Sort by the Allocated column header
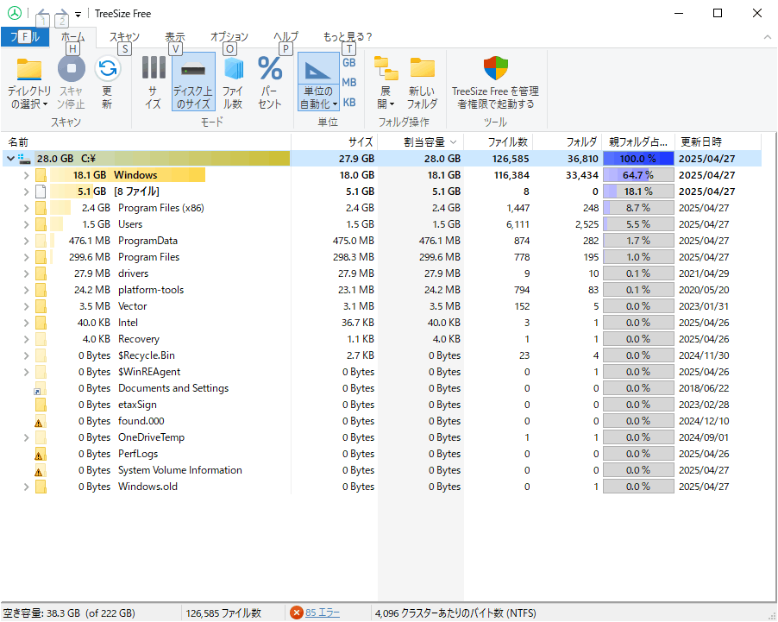Screen dimensions: 778x622 click(x=421, y=142)
